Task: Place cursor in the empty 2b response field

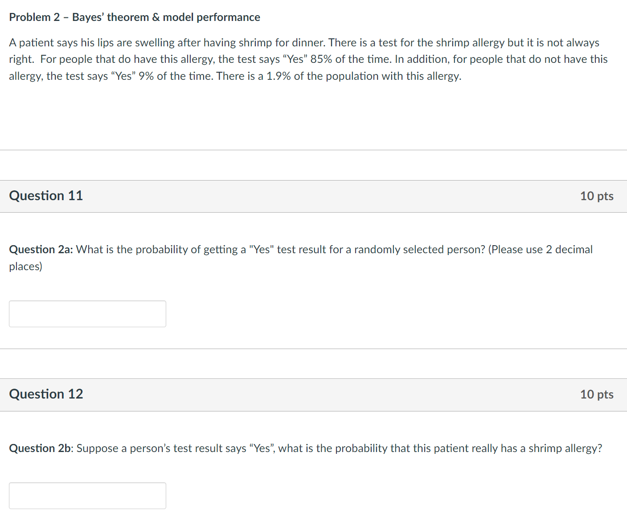Action: click(x=87, y=495)
